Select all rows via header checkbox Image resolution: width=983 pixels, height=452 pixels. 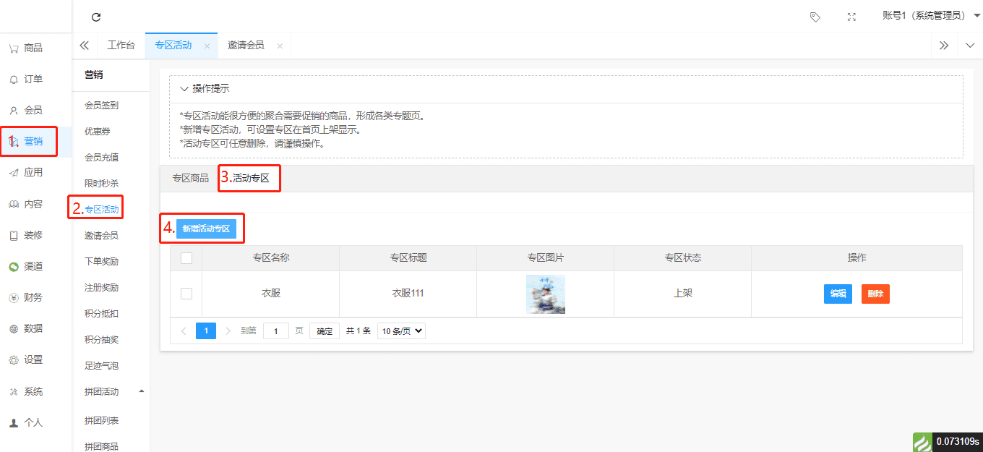(186, 257)
